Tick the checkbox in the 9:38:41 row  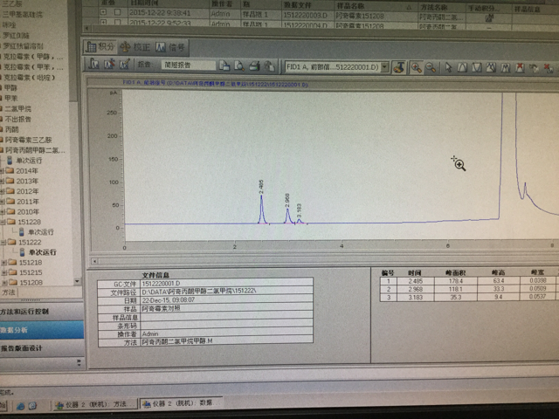click(117, 12)
